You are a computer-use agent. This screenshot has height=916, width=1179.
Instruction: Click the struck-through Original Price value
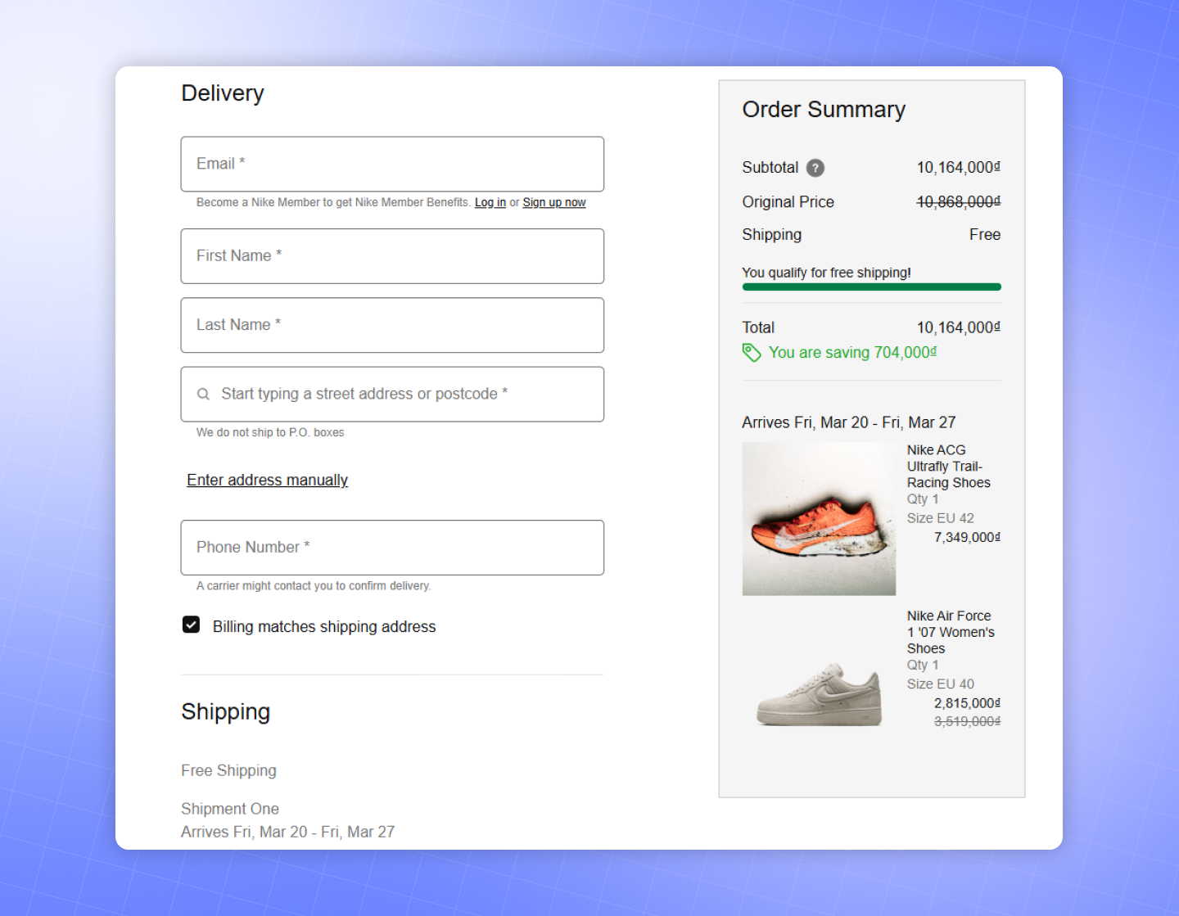(x=958, y=201)
